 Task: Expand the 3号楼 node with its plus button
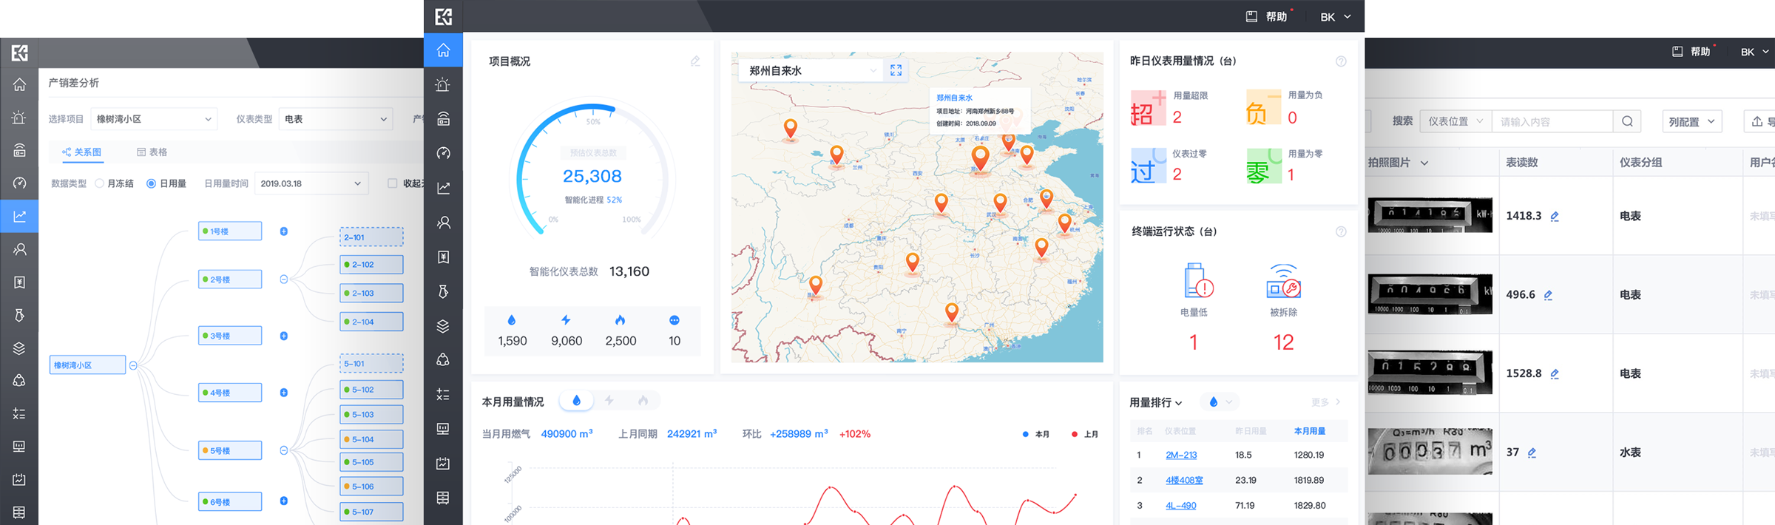click(x=284, y=336)
